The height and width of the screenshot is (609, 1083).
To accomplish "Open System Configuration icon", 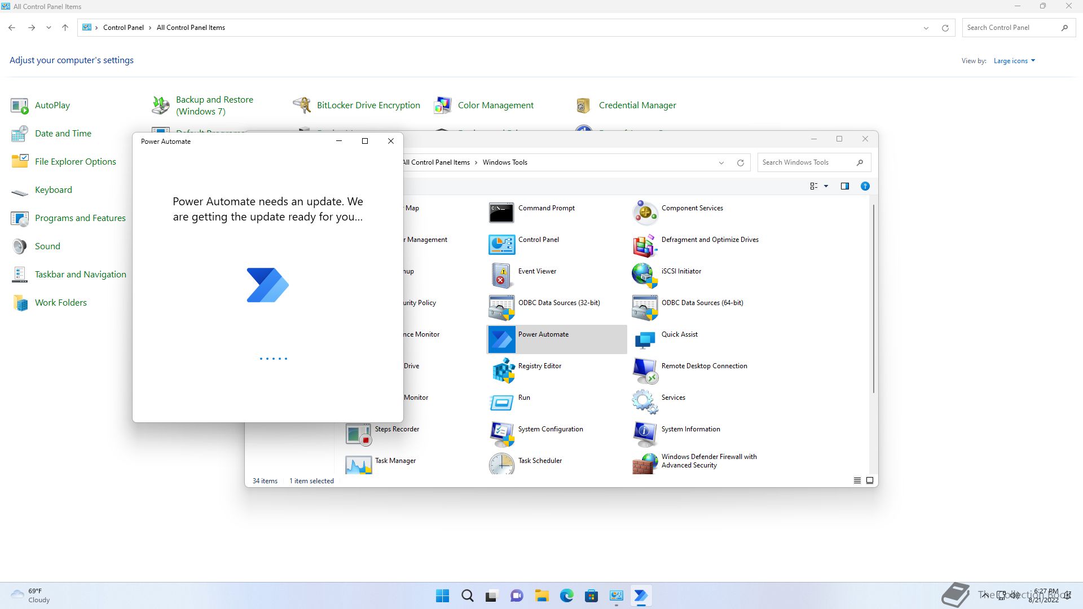I will [501, 434].
